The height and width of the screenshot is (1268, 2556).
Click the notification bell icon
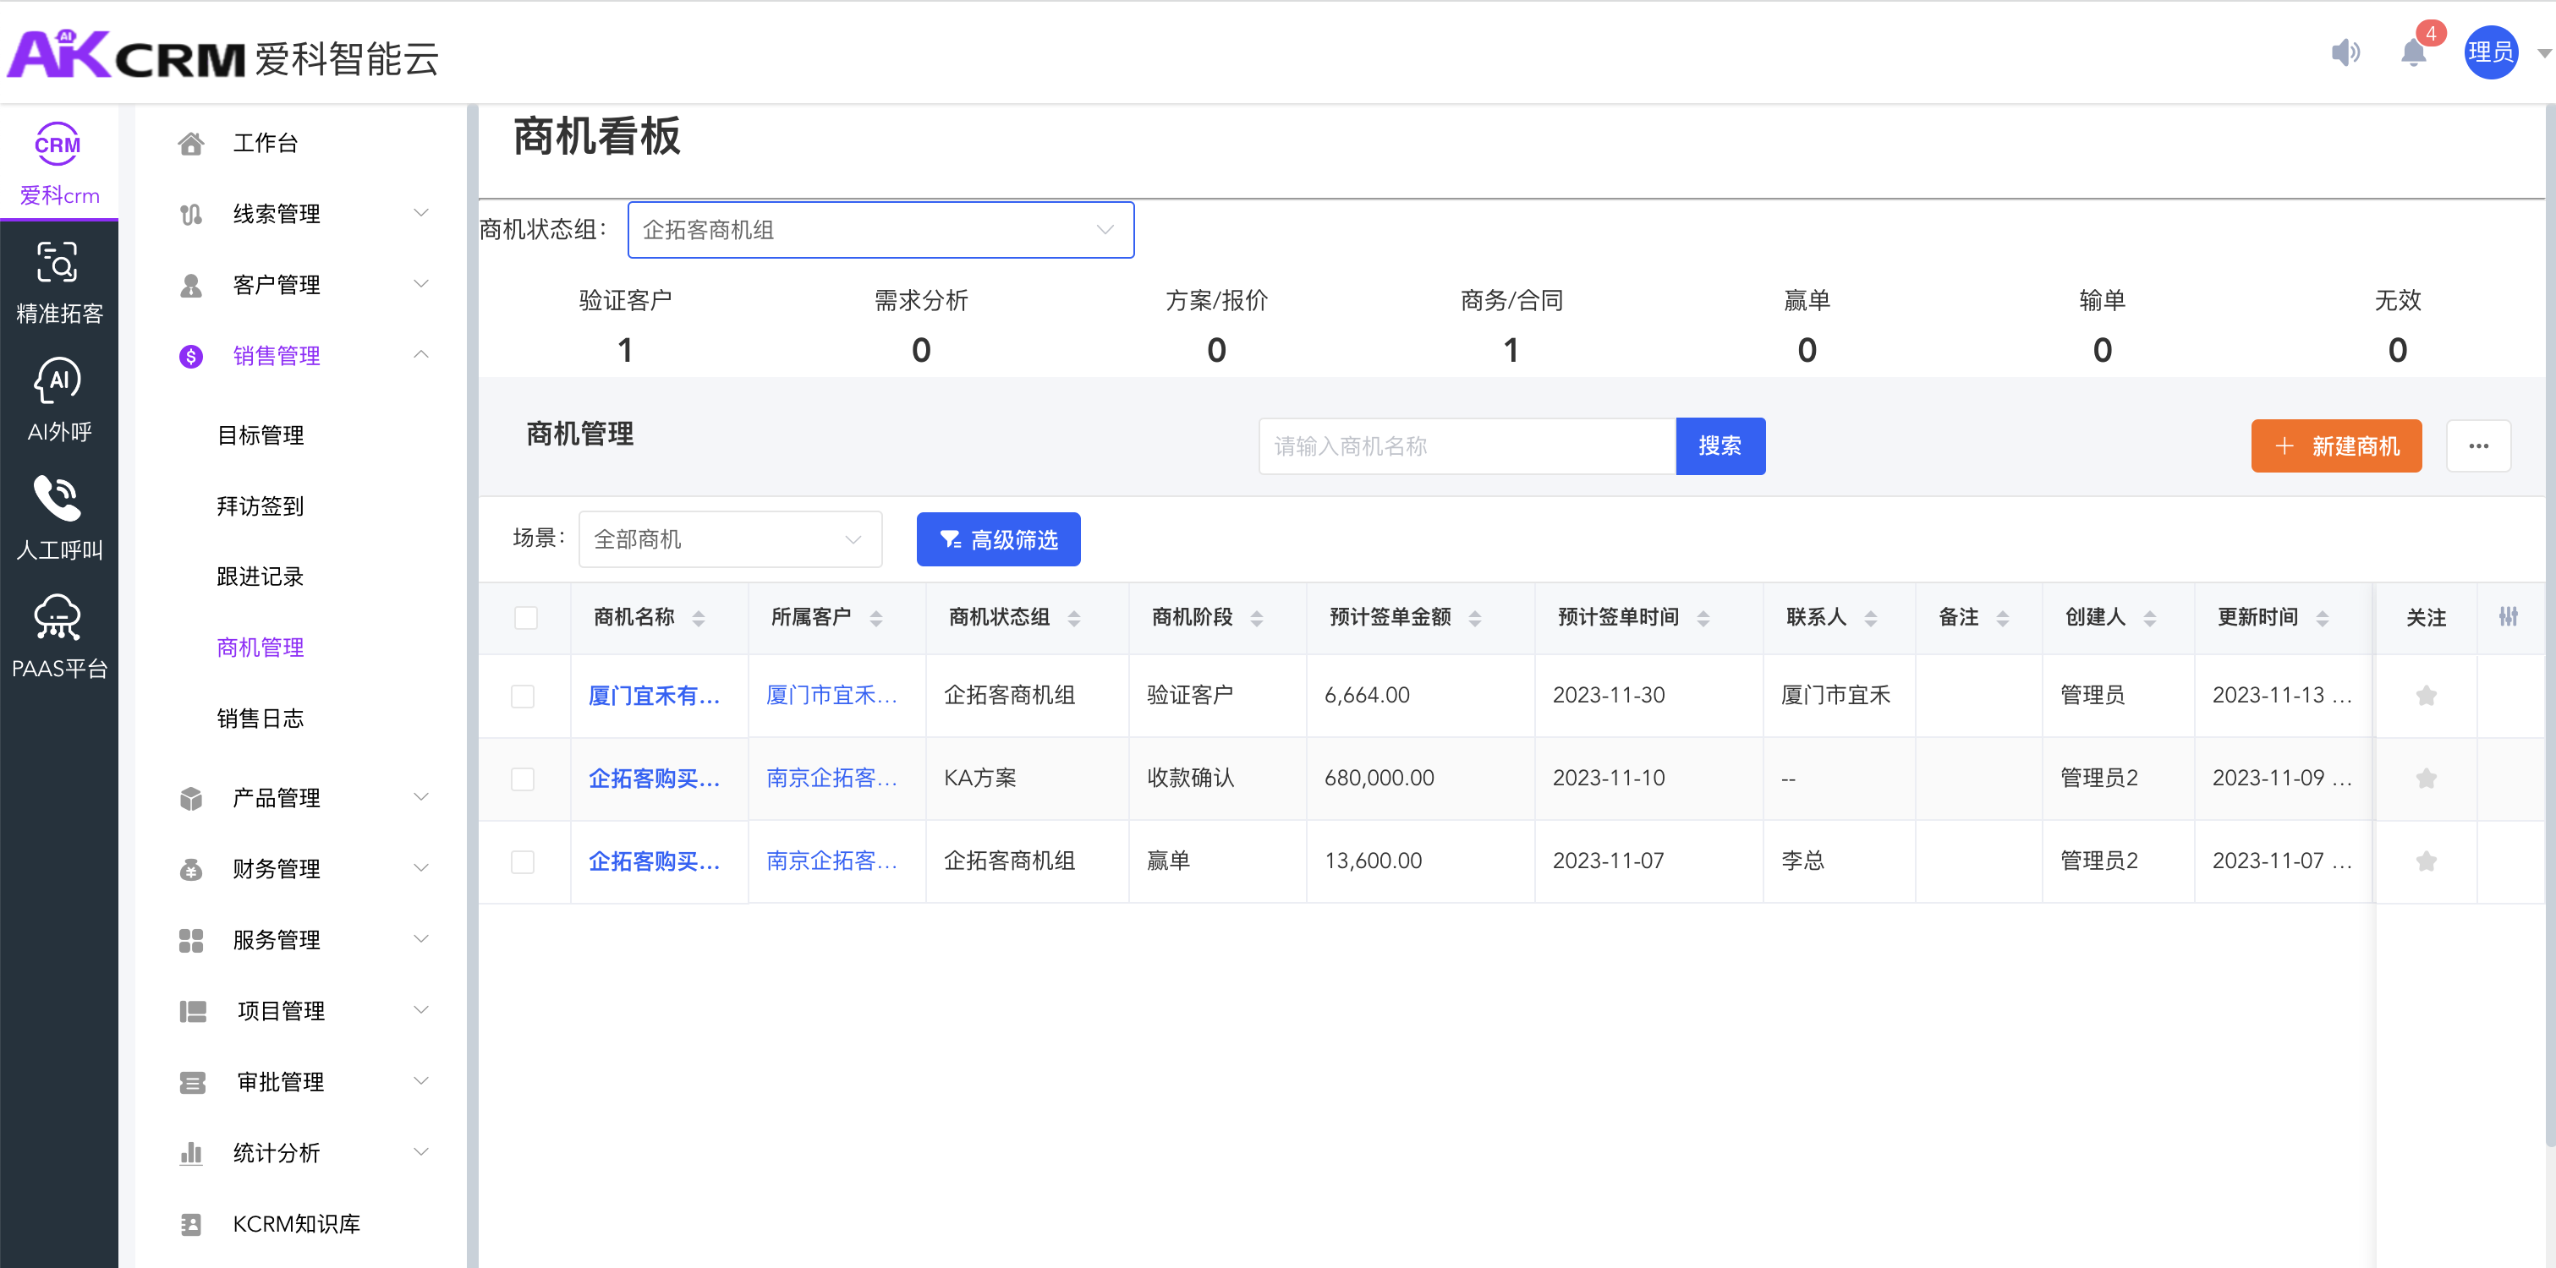click(2412, 52)
